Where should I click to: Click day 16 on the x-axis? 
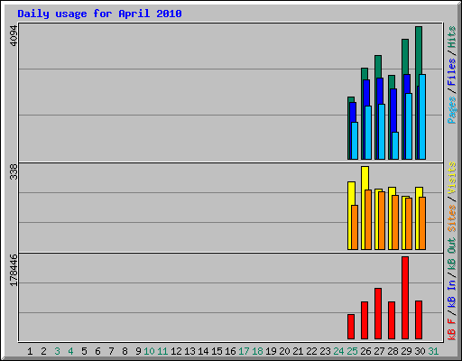pyautogui.click(x=230, y=351)
